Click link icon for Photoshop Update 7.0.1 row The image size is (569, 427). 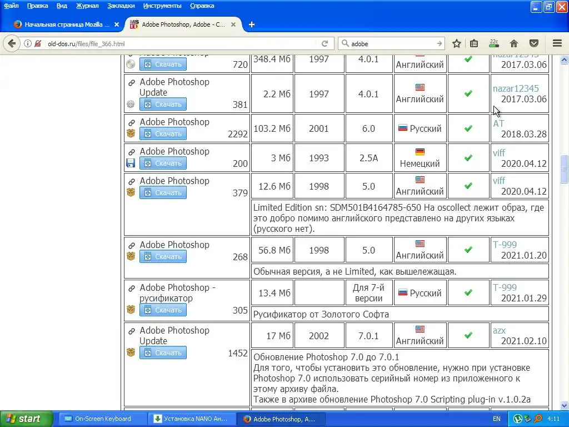point(131,331)
